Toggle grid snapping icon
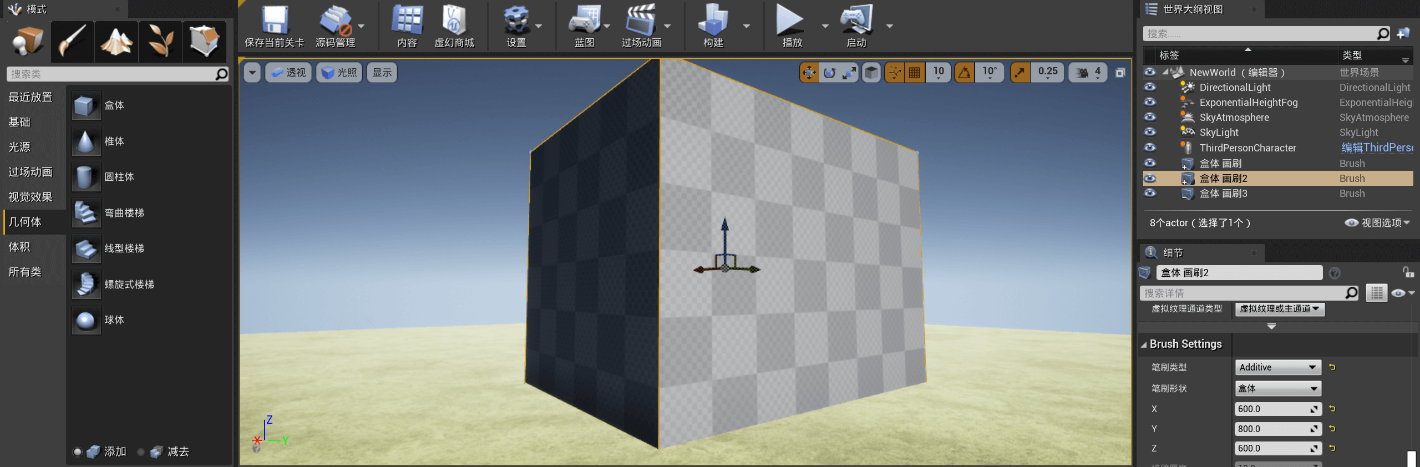 [x=915, y=72]
